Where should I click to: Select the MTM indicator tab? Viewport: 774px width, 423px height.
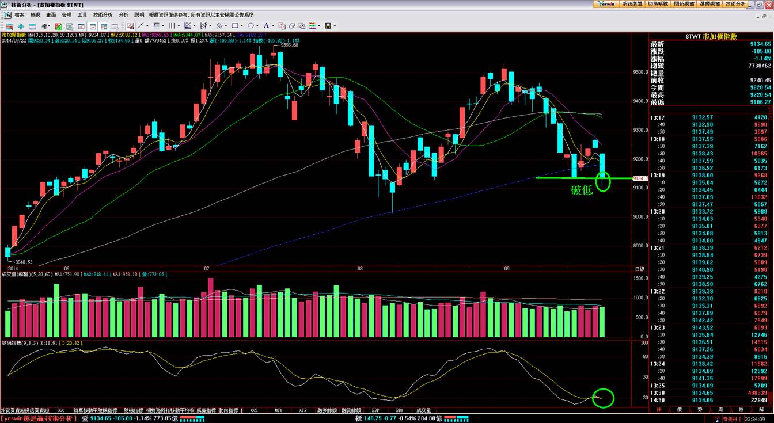(x=279, y=410)
